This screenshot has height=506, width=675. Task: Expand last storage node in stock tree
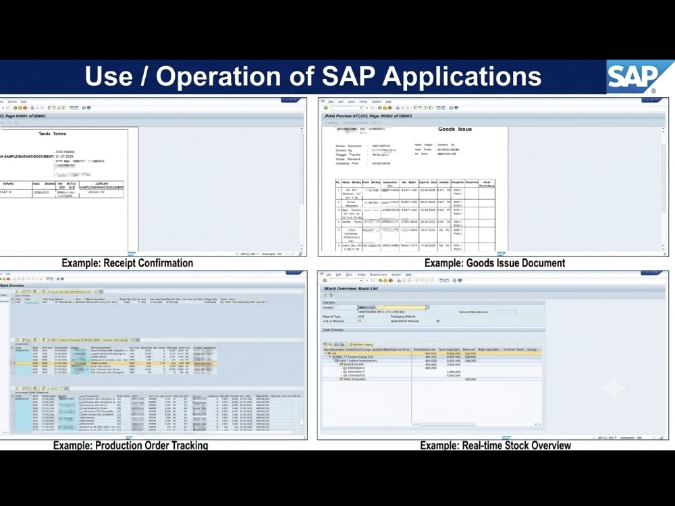click(x=337, y=379)
